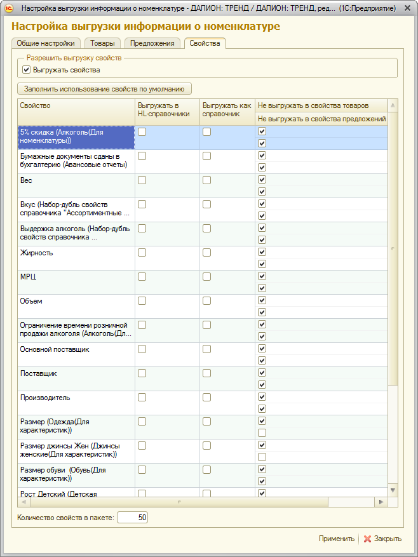
Task: Click the 1C application icon in title bar
Action: click(x=8, y=8)
